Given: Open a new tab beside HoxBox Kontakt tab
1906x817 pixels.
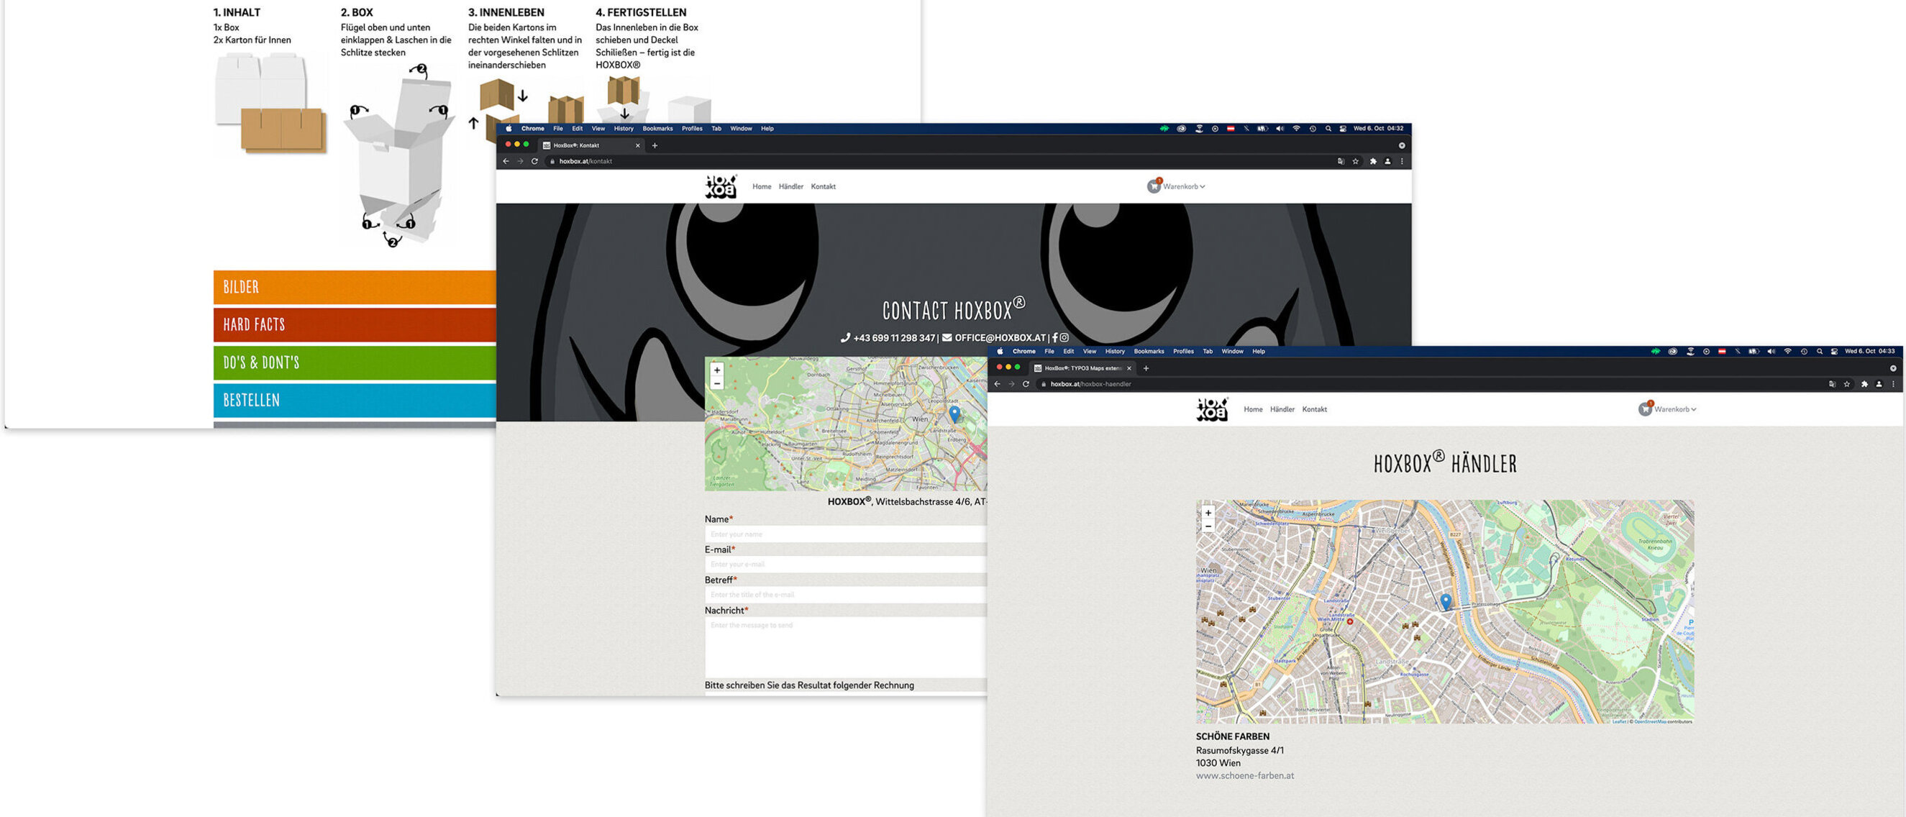Looking at the screenshot, I should [654, 146].
